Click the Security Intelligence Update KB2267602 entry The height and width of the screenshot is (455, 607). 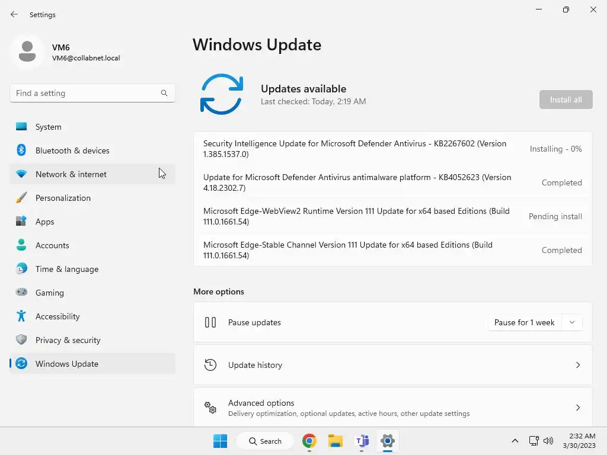point(392,149)
